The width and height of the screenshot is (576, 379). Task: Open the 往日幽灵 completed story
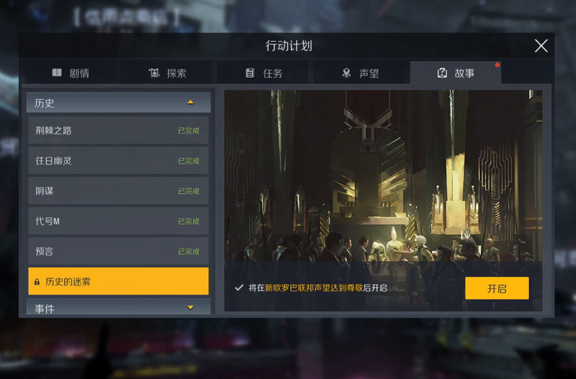click(x=118, y=161)
